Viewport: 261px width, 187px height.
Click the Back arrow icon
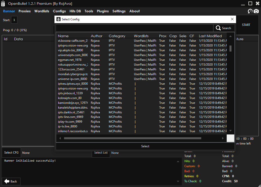tap(7, 181)
